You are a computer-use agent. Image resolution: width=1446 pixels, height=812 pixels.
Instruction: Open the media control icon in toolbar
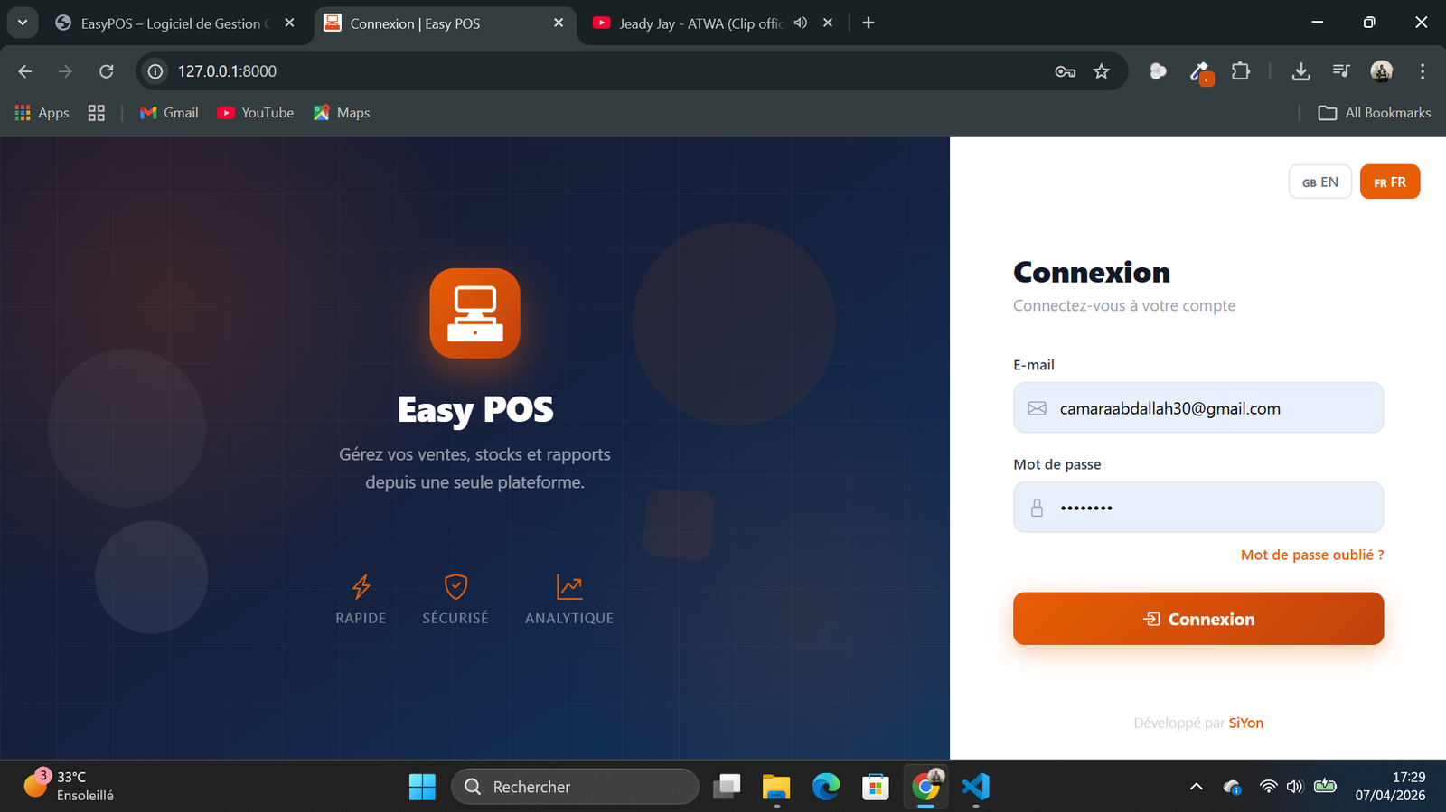[x=1341, y=71]
